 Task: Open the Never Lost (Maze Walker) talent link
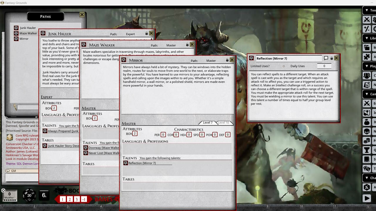(x=102, y=153)
